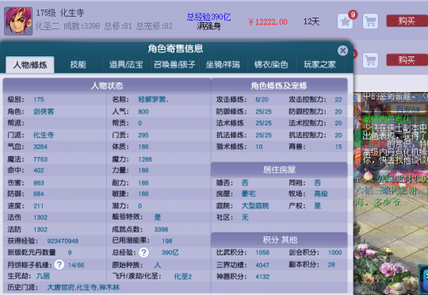Click the 剑会积分 value 1000
The width and height of the screenshot is (428, 295).
point(335,252)
